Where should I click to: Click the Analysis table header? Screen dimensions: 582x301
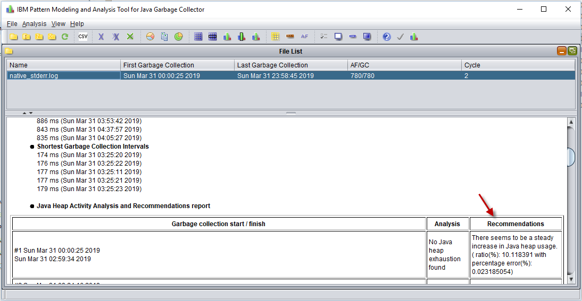[447, 224]
